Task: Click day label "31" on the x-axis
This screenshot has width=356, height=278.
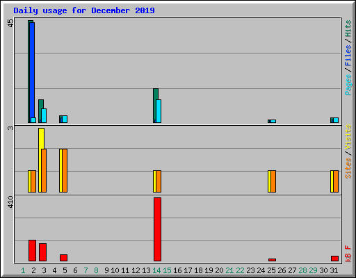Action: (334, 270)
